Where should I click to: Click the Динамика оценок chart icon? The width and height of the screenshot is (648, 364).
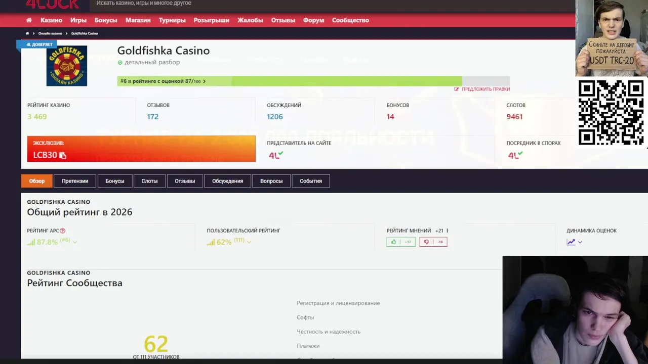(571, 242)
